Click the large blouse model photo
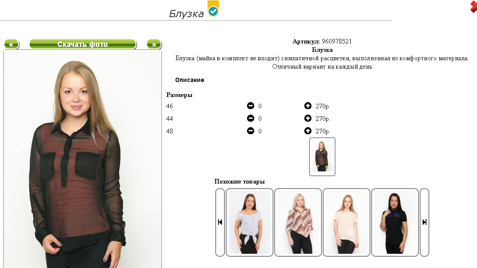Viewport: 477px width, 268px height. (x=82, y=160)
